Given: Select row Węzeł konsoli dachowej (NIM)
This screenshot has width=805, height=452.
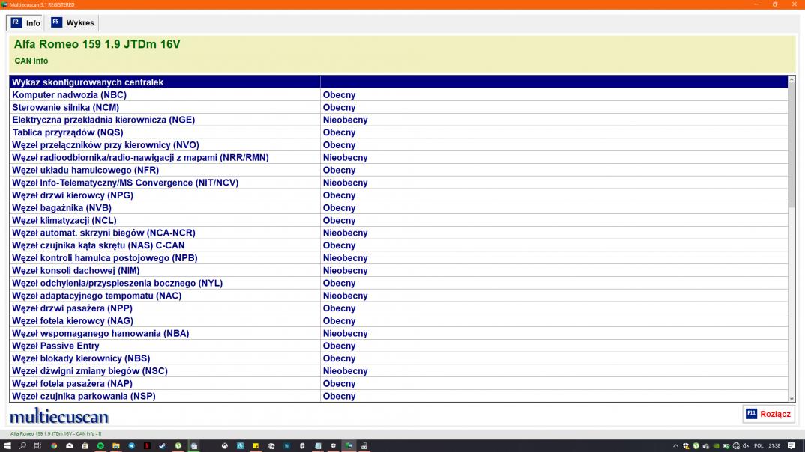Looking at the screenshot, I should [399, 271].
